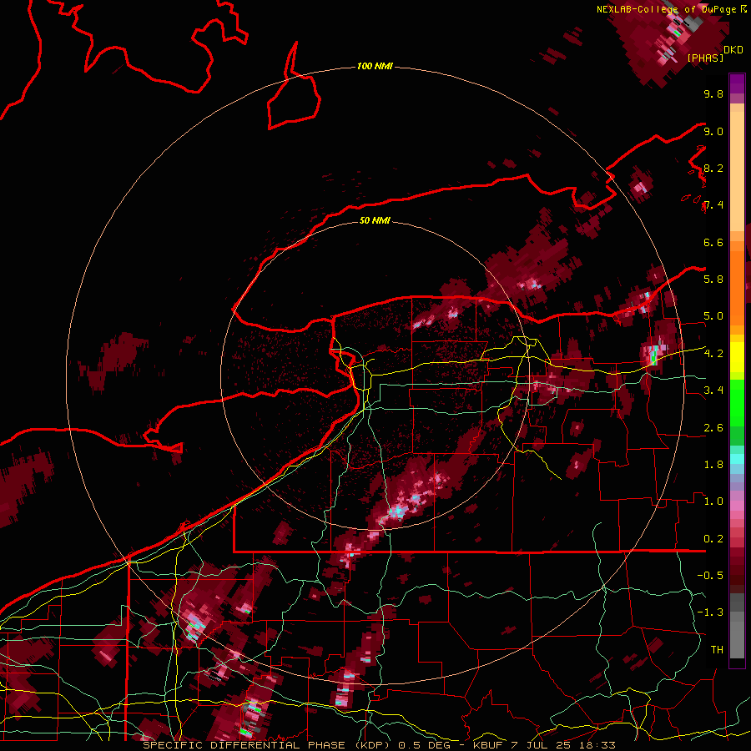Select the 4.2 value on the color scale

tap(713, 354)
